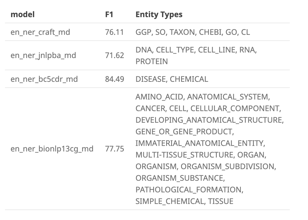The image size is (308, 220).
Task: Click the 84.49 F1 score
Action: 114,79
